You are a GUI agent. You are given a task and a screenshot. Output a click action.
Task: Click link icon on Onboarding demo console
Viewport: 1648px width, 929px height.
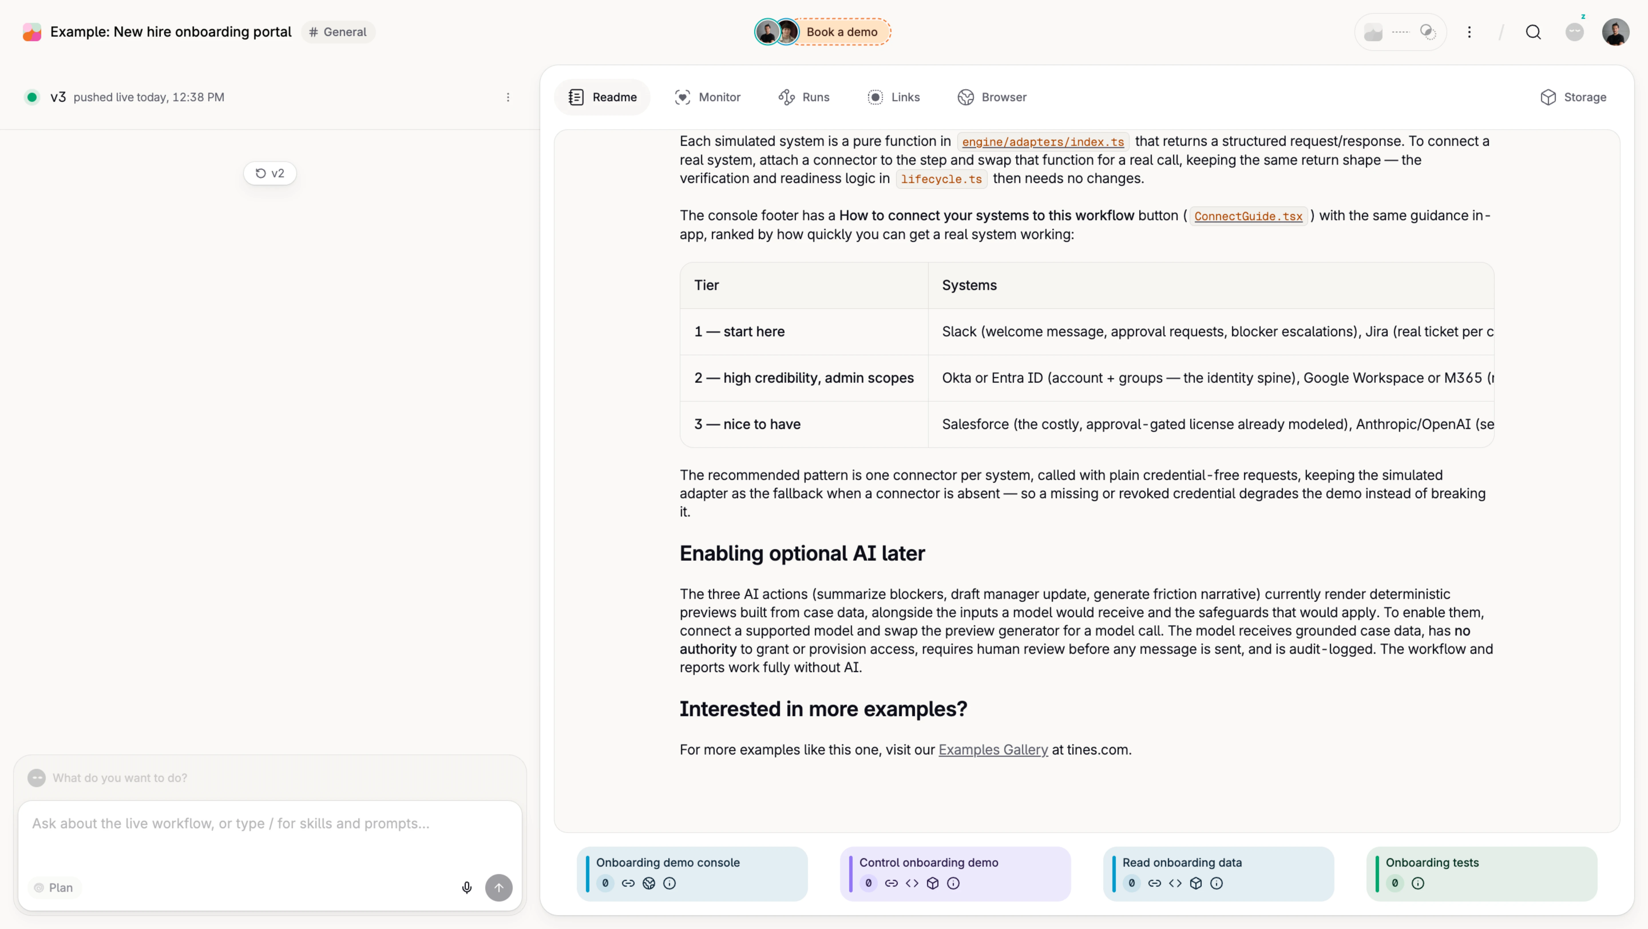point(628,883)
